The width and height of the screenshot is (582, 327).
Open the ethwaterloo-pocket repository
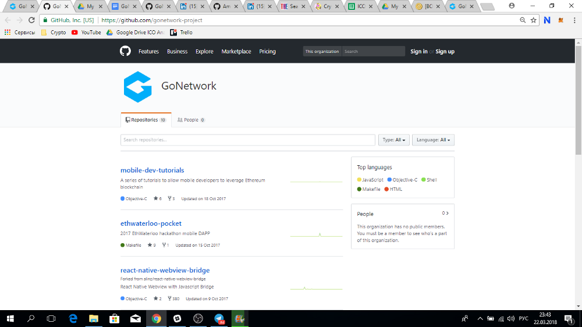[x=151, y=223]
